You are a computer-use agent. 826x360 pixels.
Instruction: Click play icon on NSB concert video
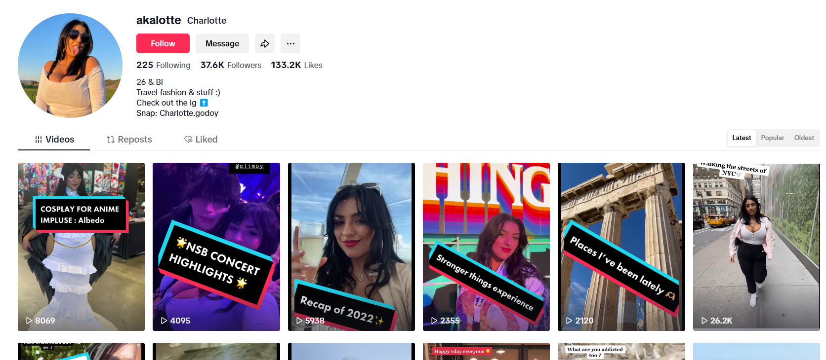(x=164, y=321)
